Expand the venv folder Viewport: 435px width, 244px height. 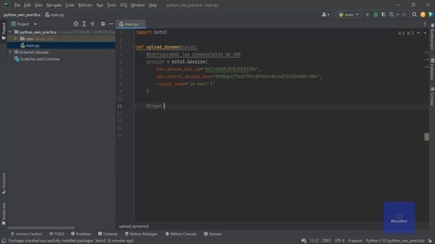(x=16, y=39)
